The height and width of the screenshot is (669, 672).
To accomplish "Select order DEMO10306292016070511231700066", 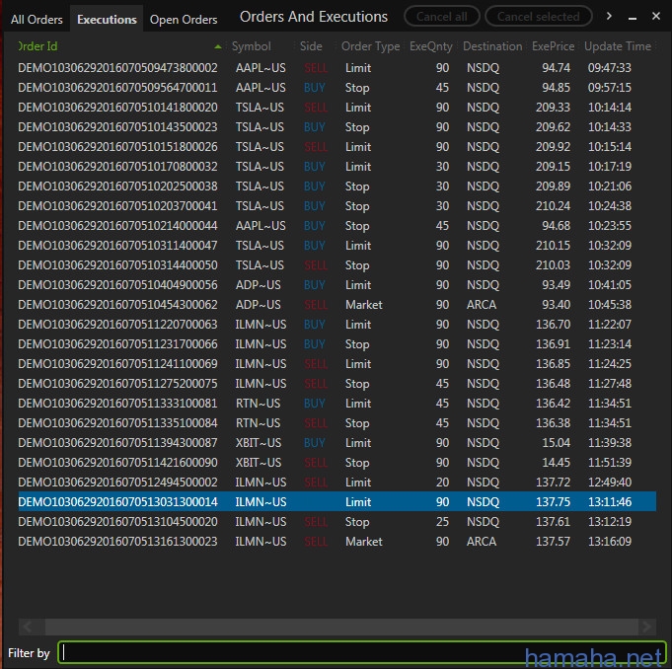I will [336, 343].
